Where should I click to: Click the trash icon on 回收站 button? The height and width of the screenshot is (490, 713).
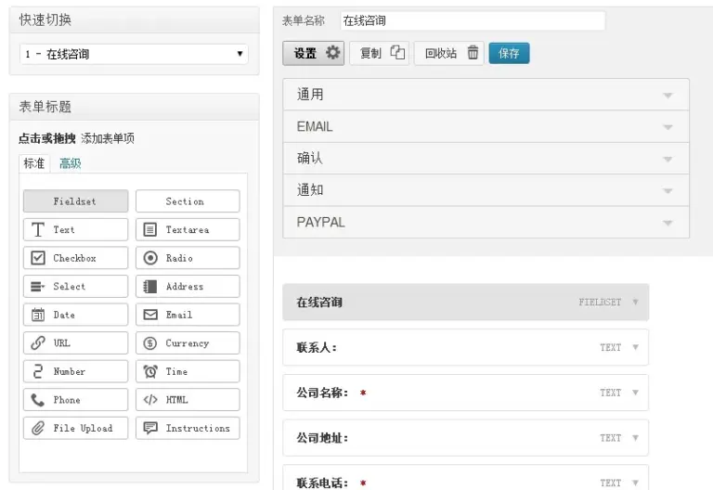pyautogui.click(x=473, y=52)
